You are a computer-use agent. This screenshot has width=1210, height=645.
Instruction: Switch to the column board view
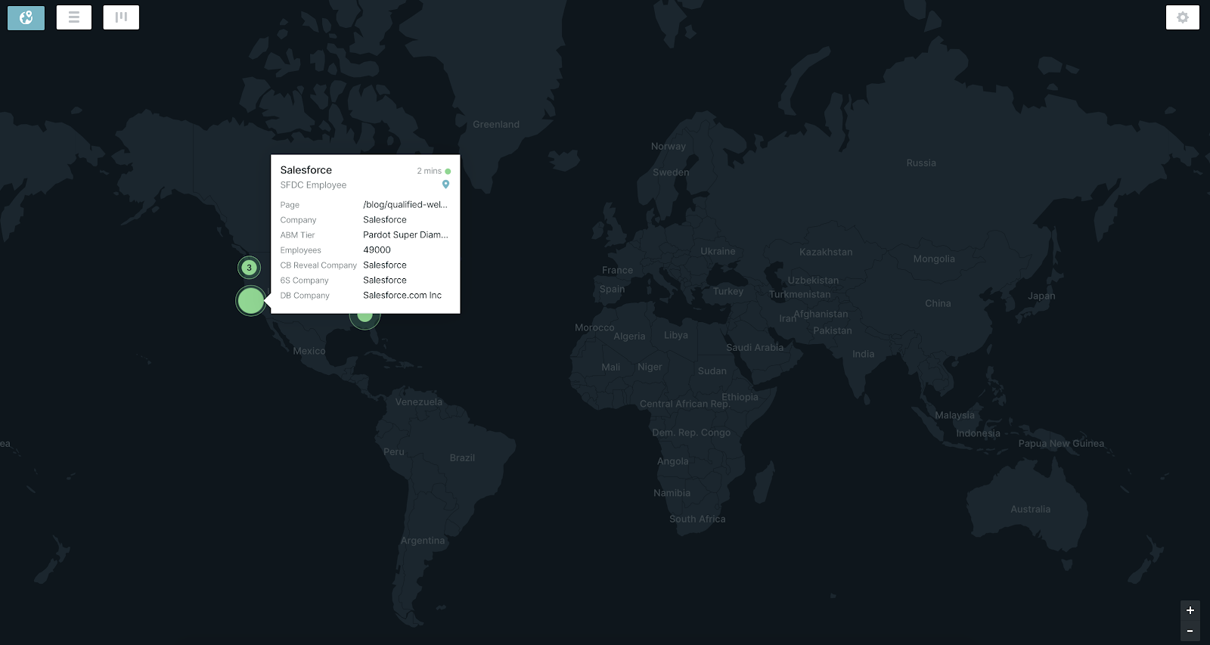click(x=121, y=17)
